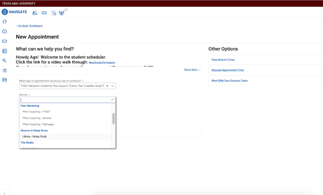Expand the sidebar with bottom arrow
The height and width of the screenshot is (195, 323).
4,194
